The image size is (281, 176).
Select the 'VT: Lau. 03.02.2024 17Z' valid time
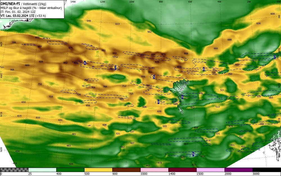[x=17, y=16]
